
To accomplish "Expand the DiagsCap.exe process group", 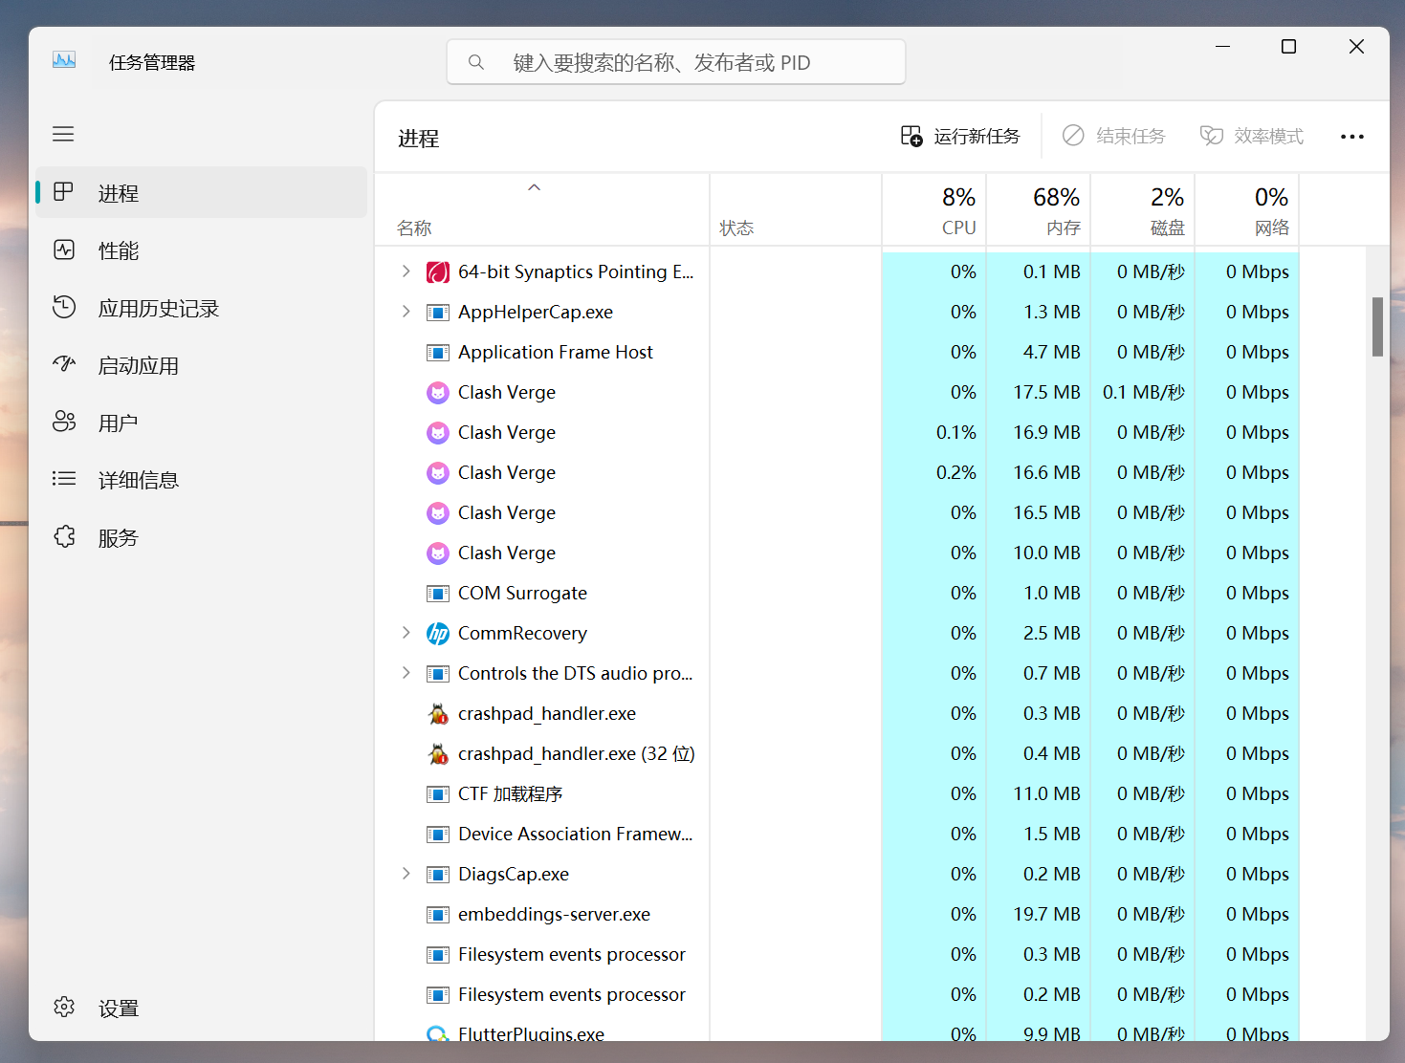I will (406, 874).
